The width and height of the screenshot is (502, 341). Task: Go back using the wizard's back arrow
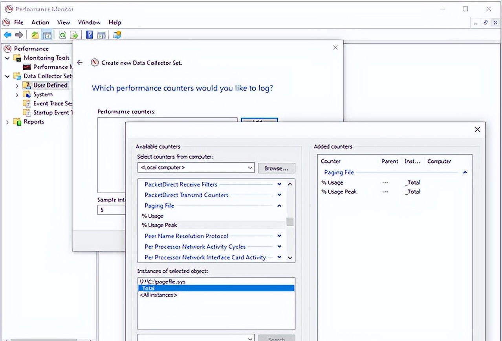(x=80, y=63)
